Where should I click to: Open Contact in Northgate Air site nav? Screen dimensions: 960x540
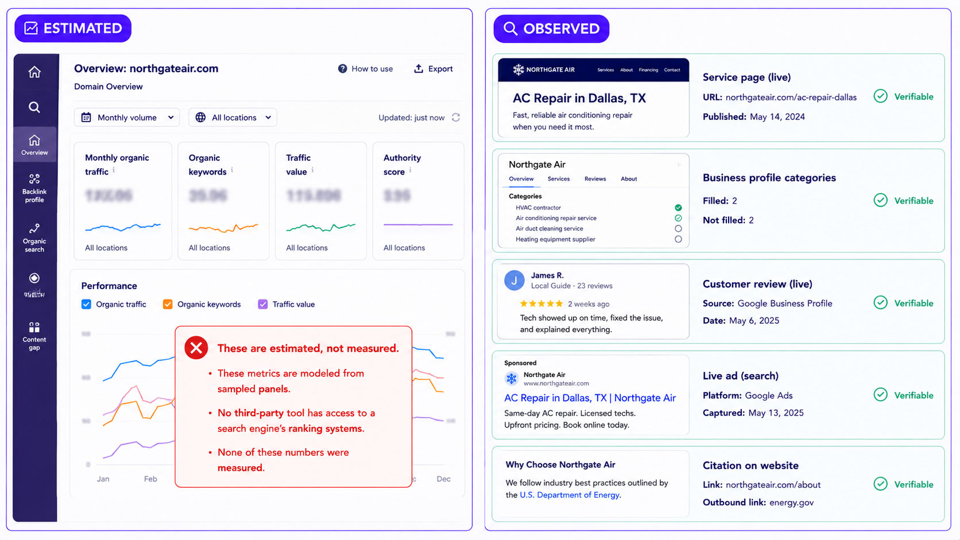[x=672, y=70]
